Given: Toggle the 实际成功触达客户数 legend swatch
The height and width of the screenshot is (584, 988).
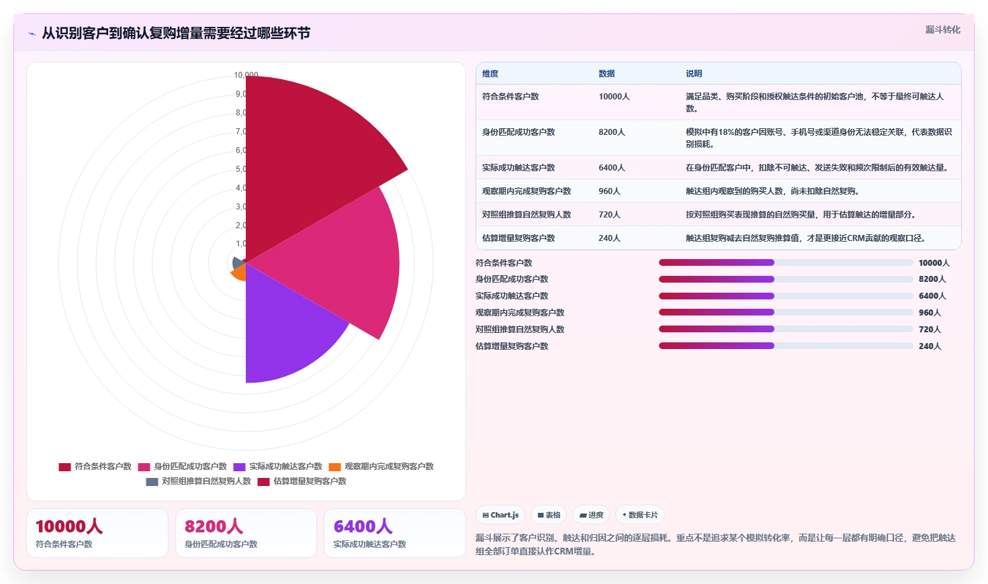Looking at the screenshot, I should coord(239,467).
